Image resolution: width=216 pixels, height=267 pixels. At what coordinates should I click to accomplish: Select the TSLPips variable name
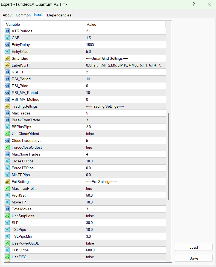pos(19,229)
